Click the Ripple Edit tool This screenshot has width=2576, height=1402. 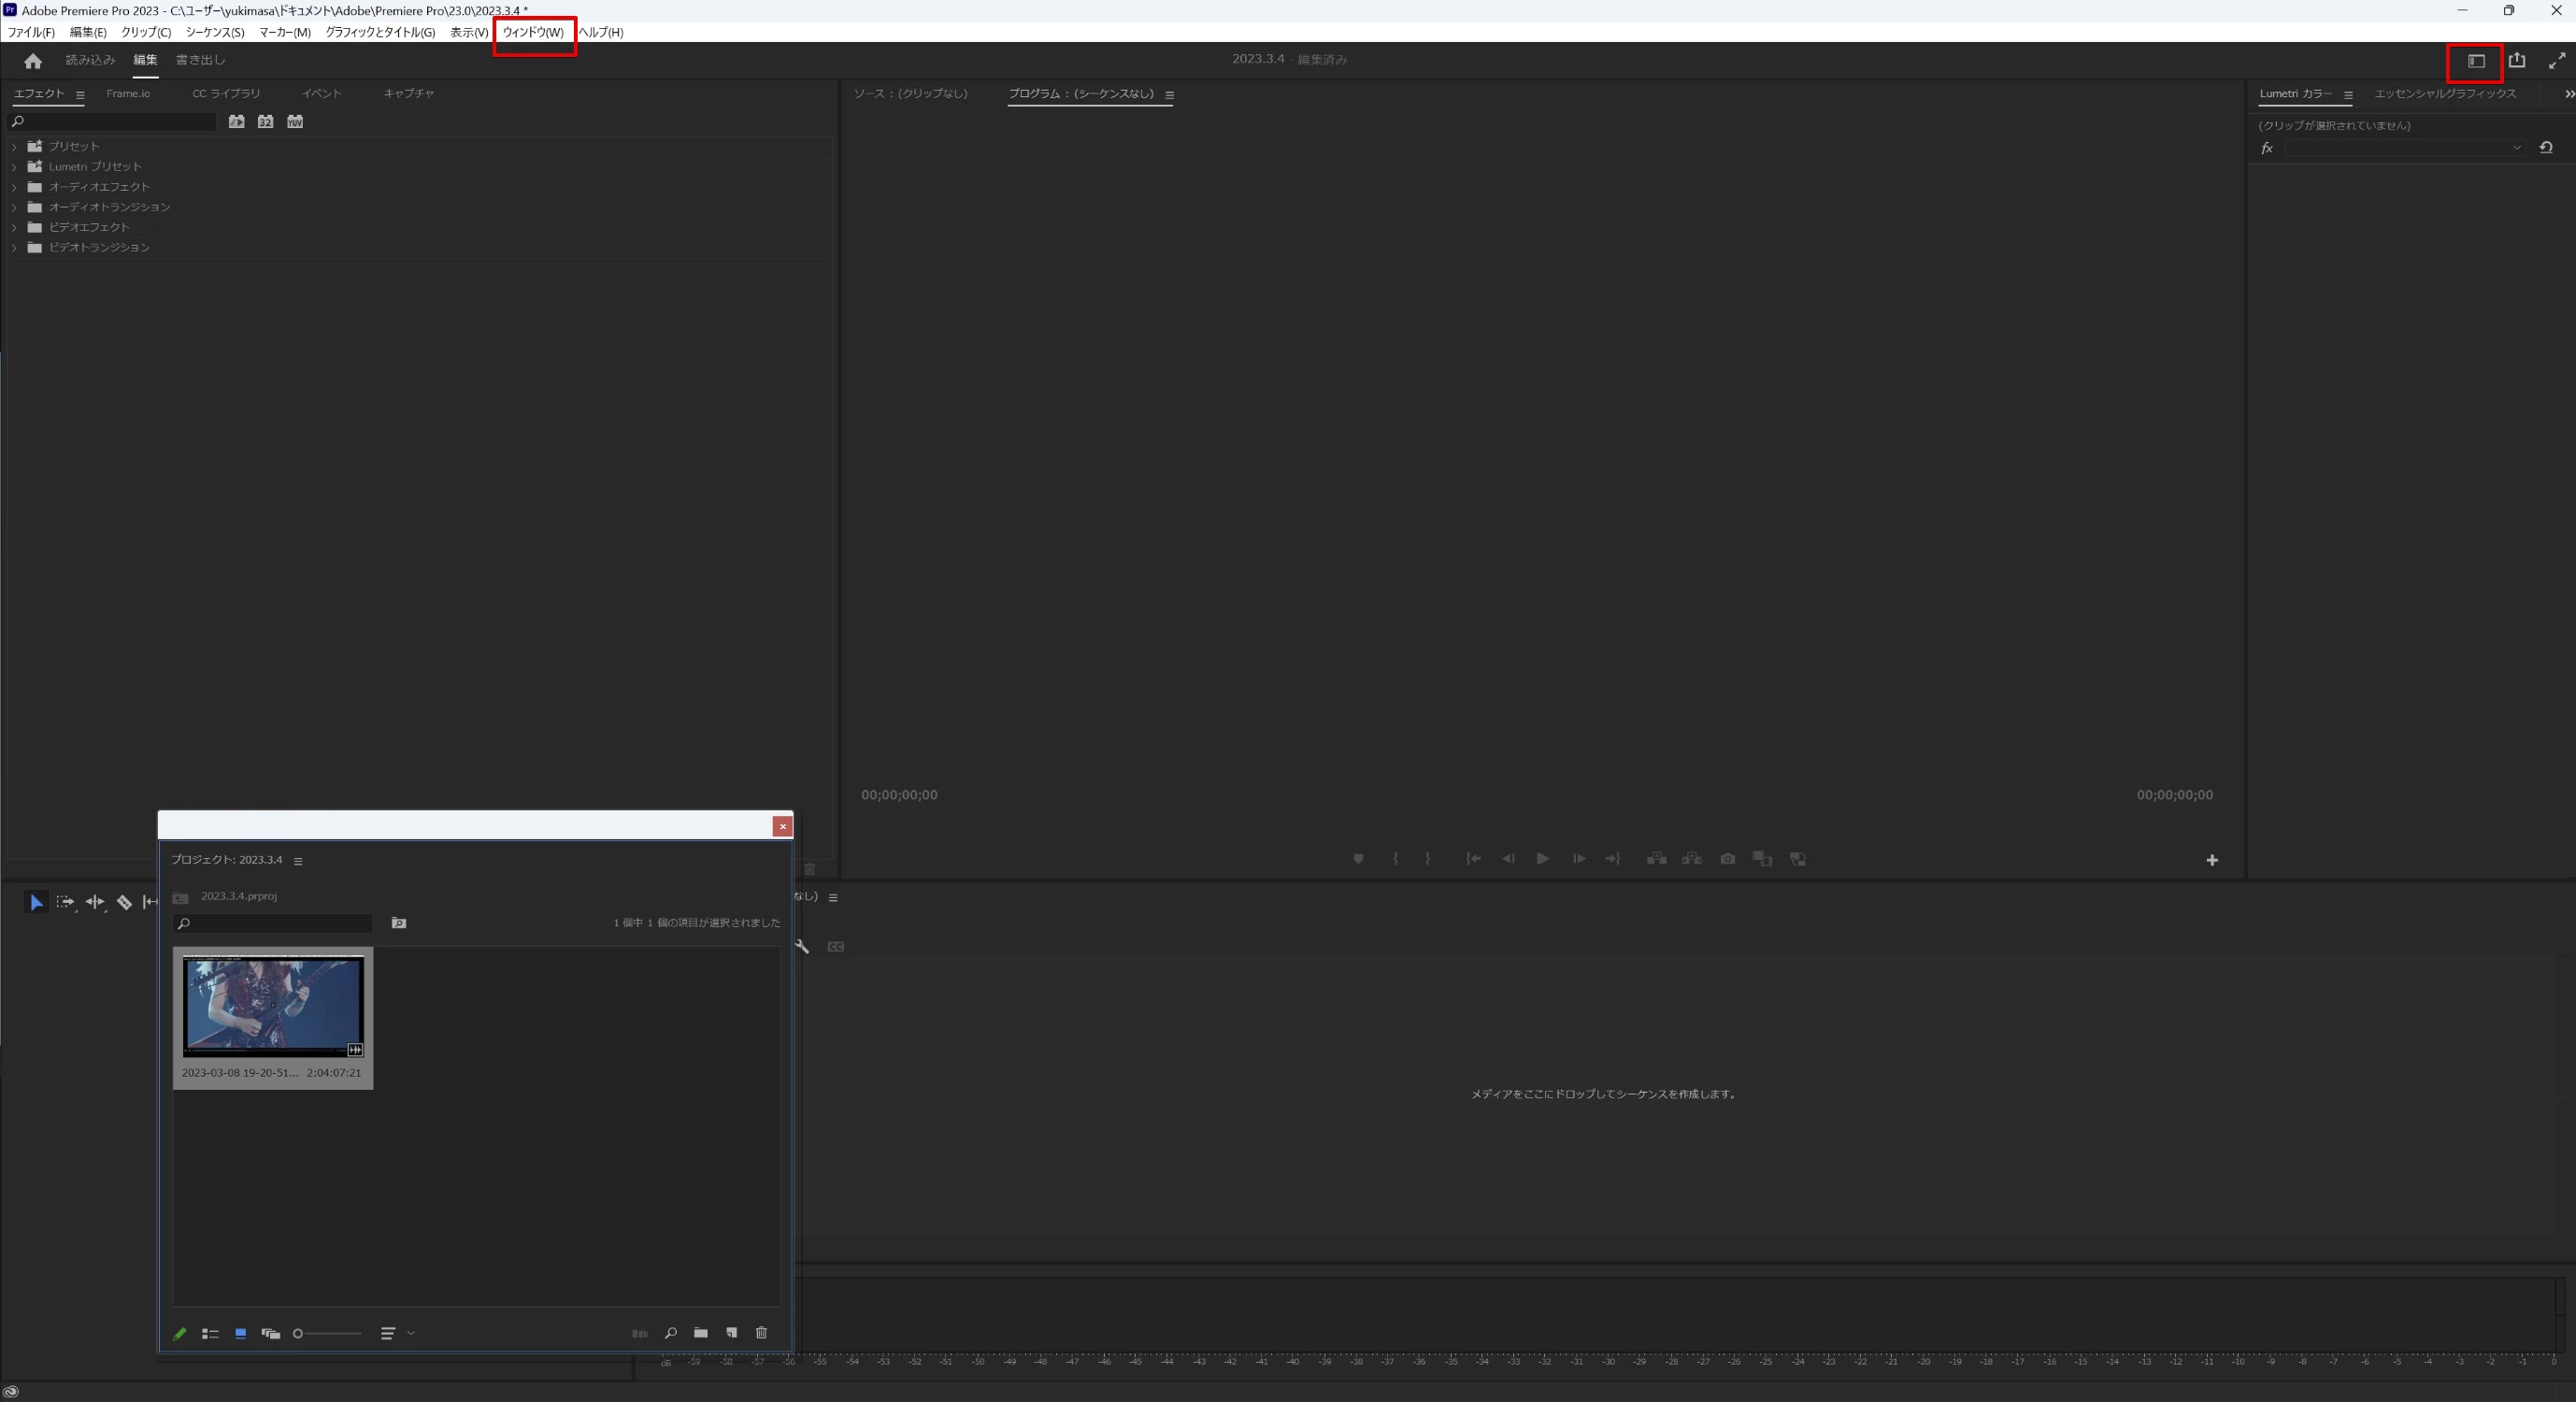(94, 902)
